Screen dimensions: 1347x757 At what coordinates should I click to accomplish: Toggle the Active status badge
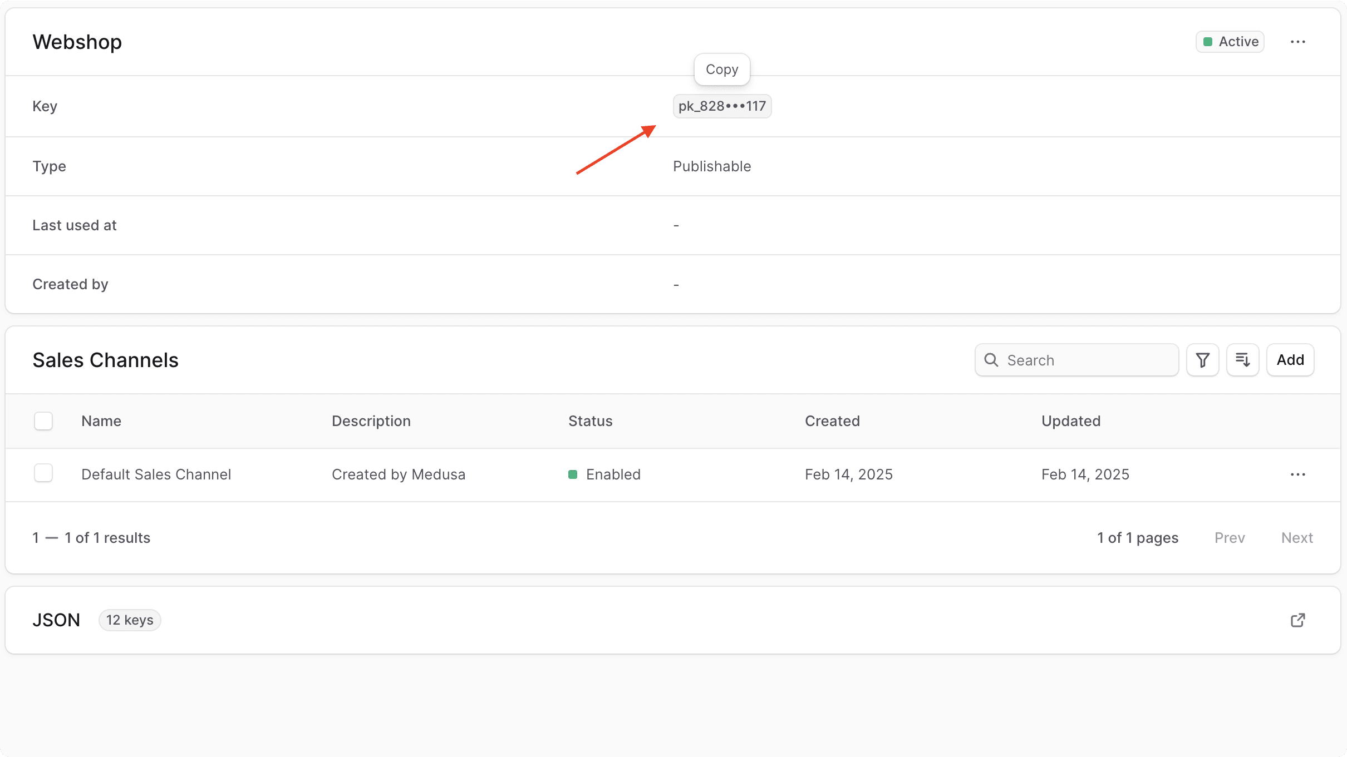coord(1230,41)
